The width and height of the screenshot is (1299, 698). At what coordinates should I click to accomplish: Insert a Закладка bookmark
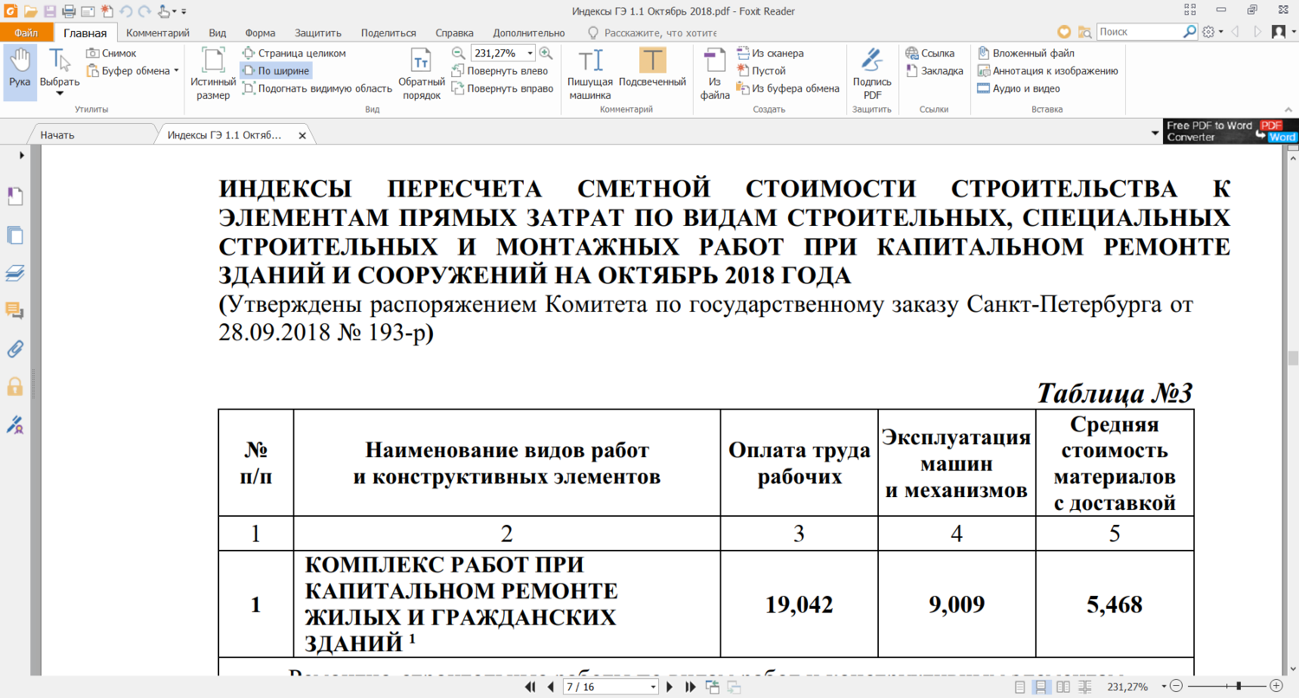(934, 71)
